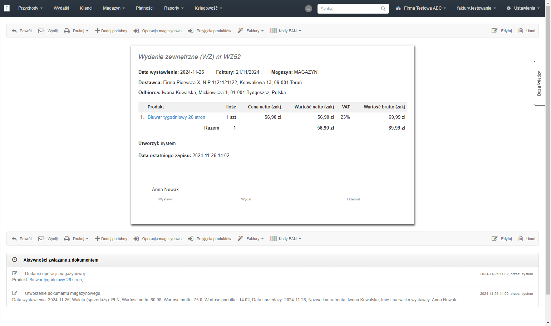Go to Wydatki in the navbar
551x326 pixels.
click(x=62, y=8)
